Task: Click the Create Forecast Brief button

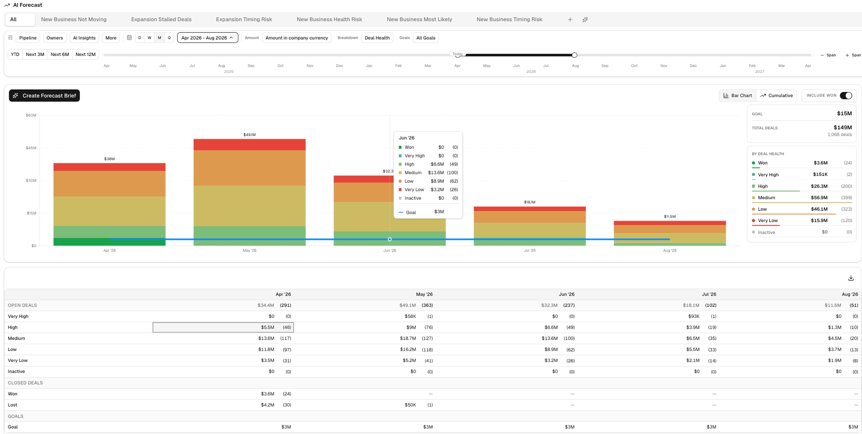Action: click(44, 95)
